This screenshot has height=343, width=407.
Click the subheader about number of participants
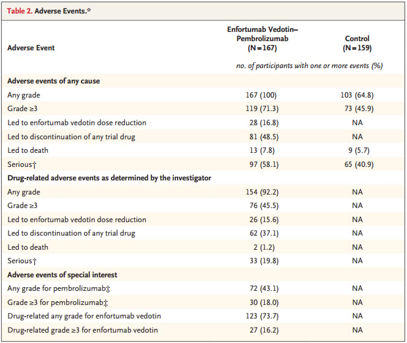(309, 66)
